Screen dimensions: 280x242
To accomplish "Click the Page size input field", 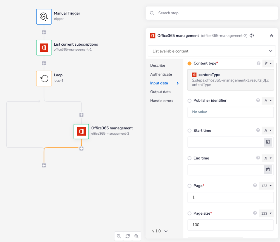I will 230,225.
